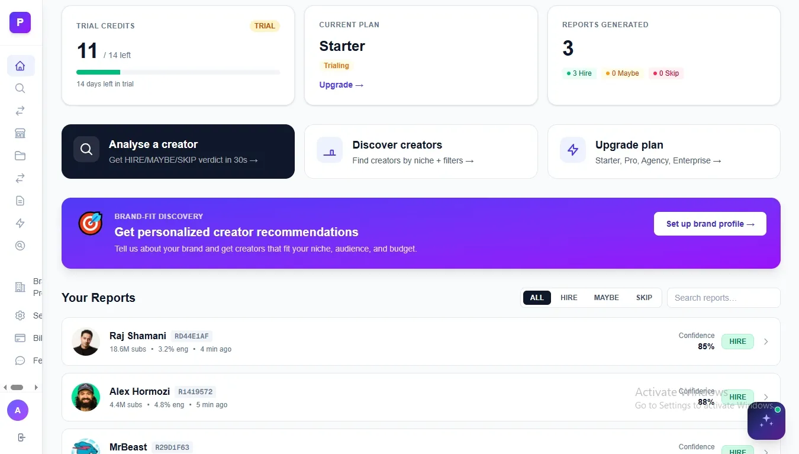Click magnifier icon on Analyse a creator card
Image resolution: width=799 pixels, height=454 pixels.
click(x=86, y=149)
